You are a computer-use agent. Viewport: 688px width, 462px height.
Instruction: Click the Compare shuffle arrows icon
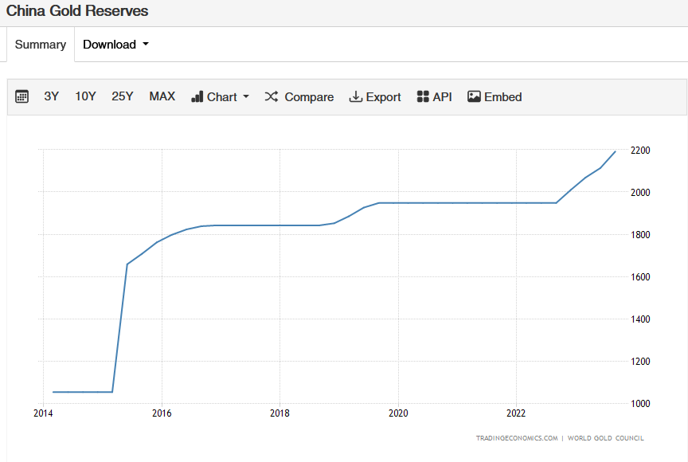tap(272, 96)
